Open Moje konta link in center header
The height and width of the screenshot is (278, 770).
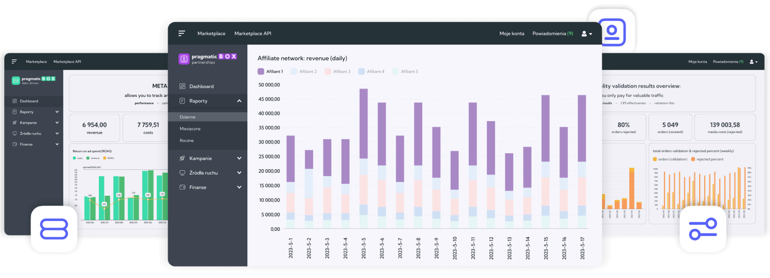511,34
